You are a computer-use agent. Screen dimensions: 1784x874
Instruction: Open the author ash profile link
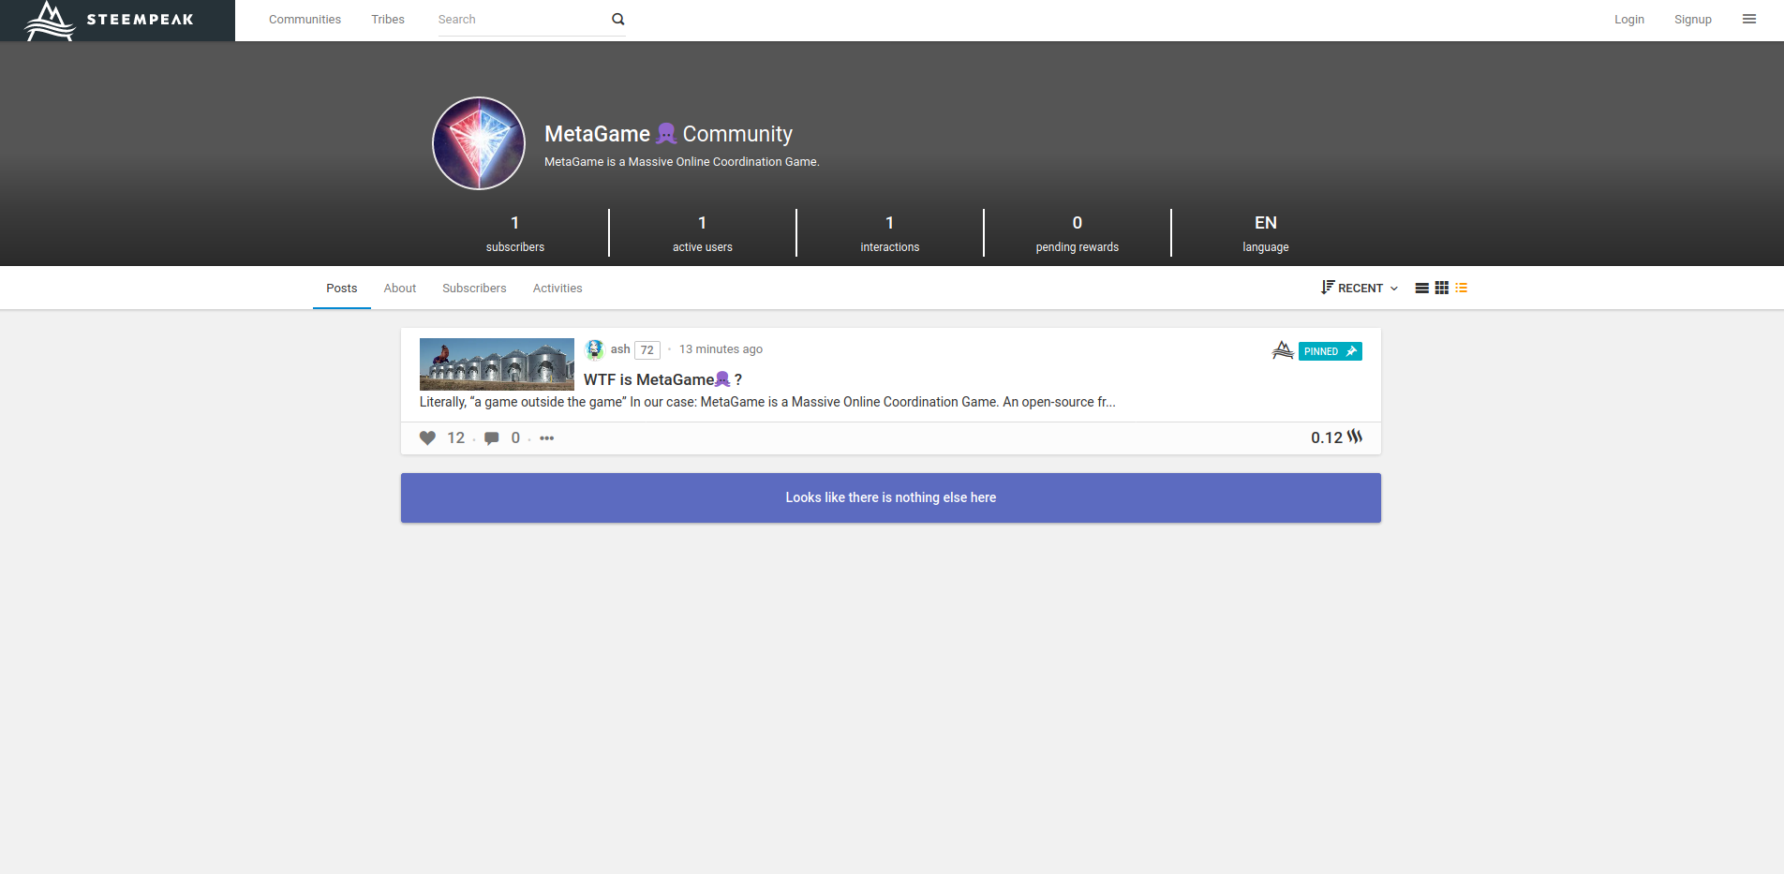620,348
